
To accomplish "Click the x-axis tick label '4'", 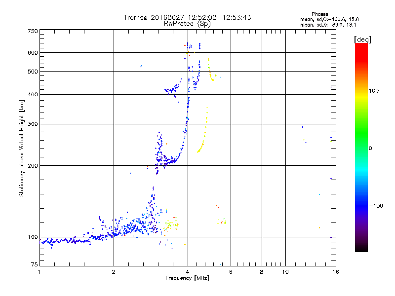I will pos(188,272).
